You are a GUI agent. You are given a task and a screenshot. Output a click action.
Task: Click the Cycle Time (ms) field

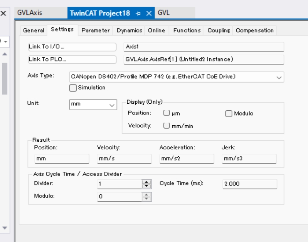(250, 184)
